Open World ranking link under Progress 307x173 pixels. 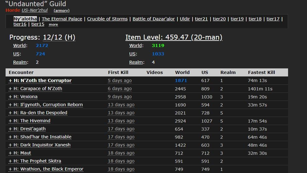(x=20, y=45)
